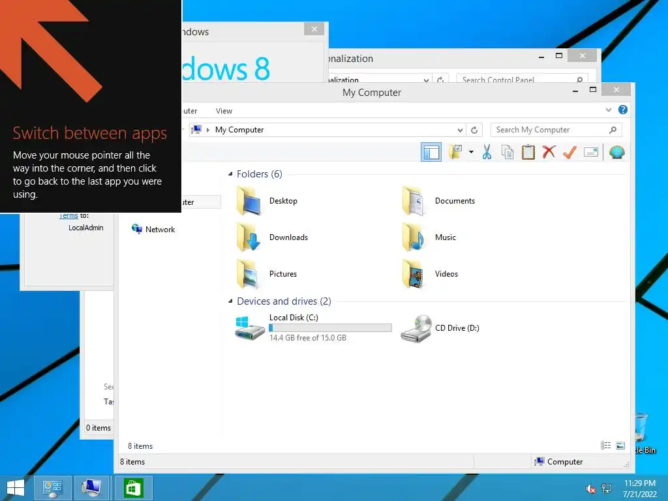Click the search magnifier in My Computer
The height and width of the screenshot is (501, 668).
pyautogui.click(x=613, y=130)
